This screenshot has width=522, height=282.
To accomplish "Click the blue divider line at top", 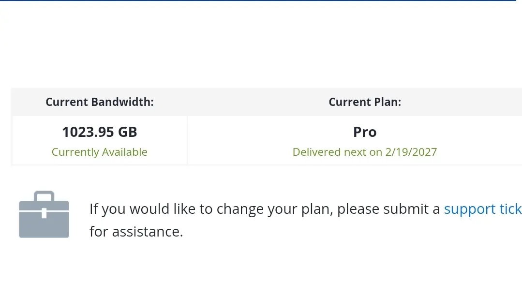I will pyautogui.click(x=258, y=0).
